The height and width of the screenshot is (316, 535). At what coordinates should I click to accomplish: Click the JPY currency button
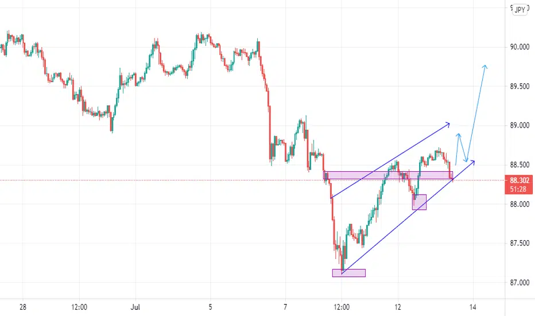pyautogui.click(x=520, y=10)
